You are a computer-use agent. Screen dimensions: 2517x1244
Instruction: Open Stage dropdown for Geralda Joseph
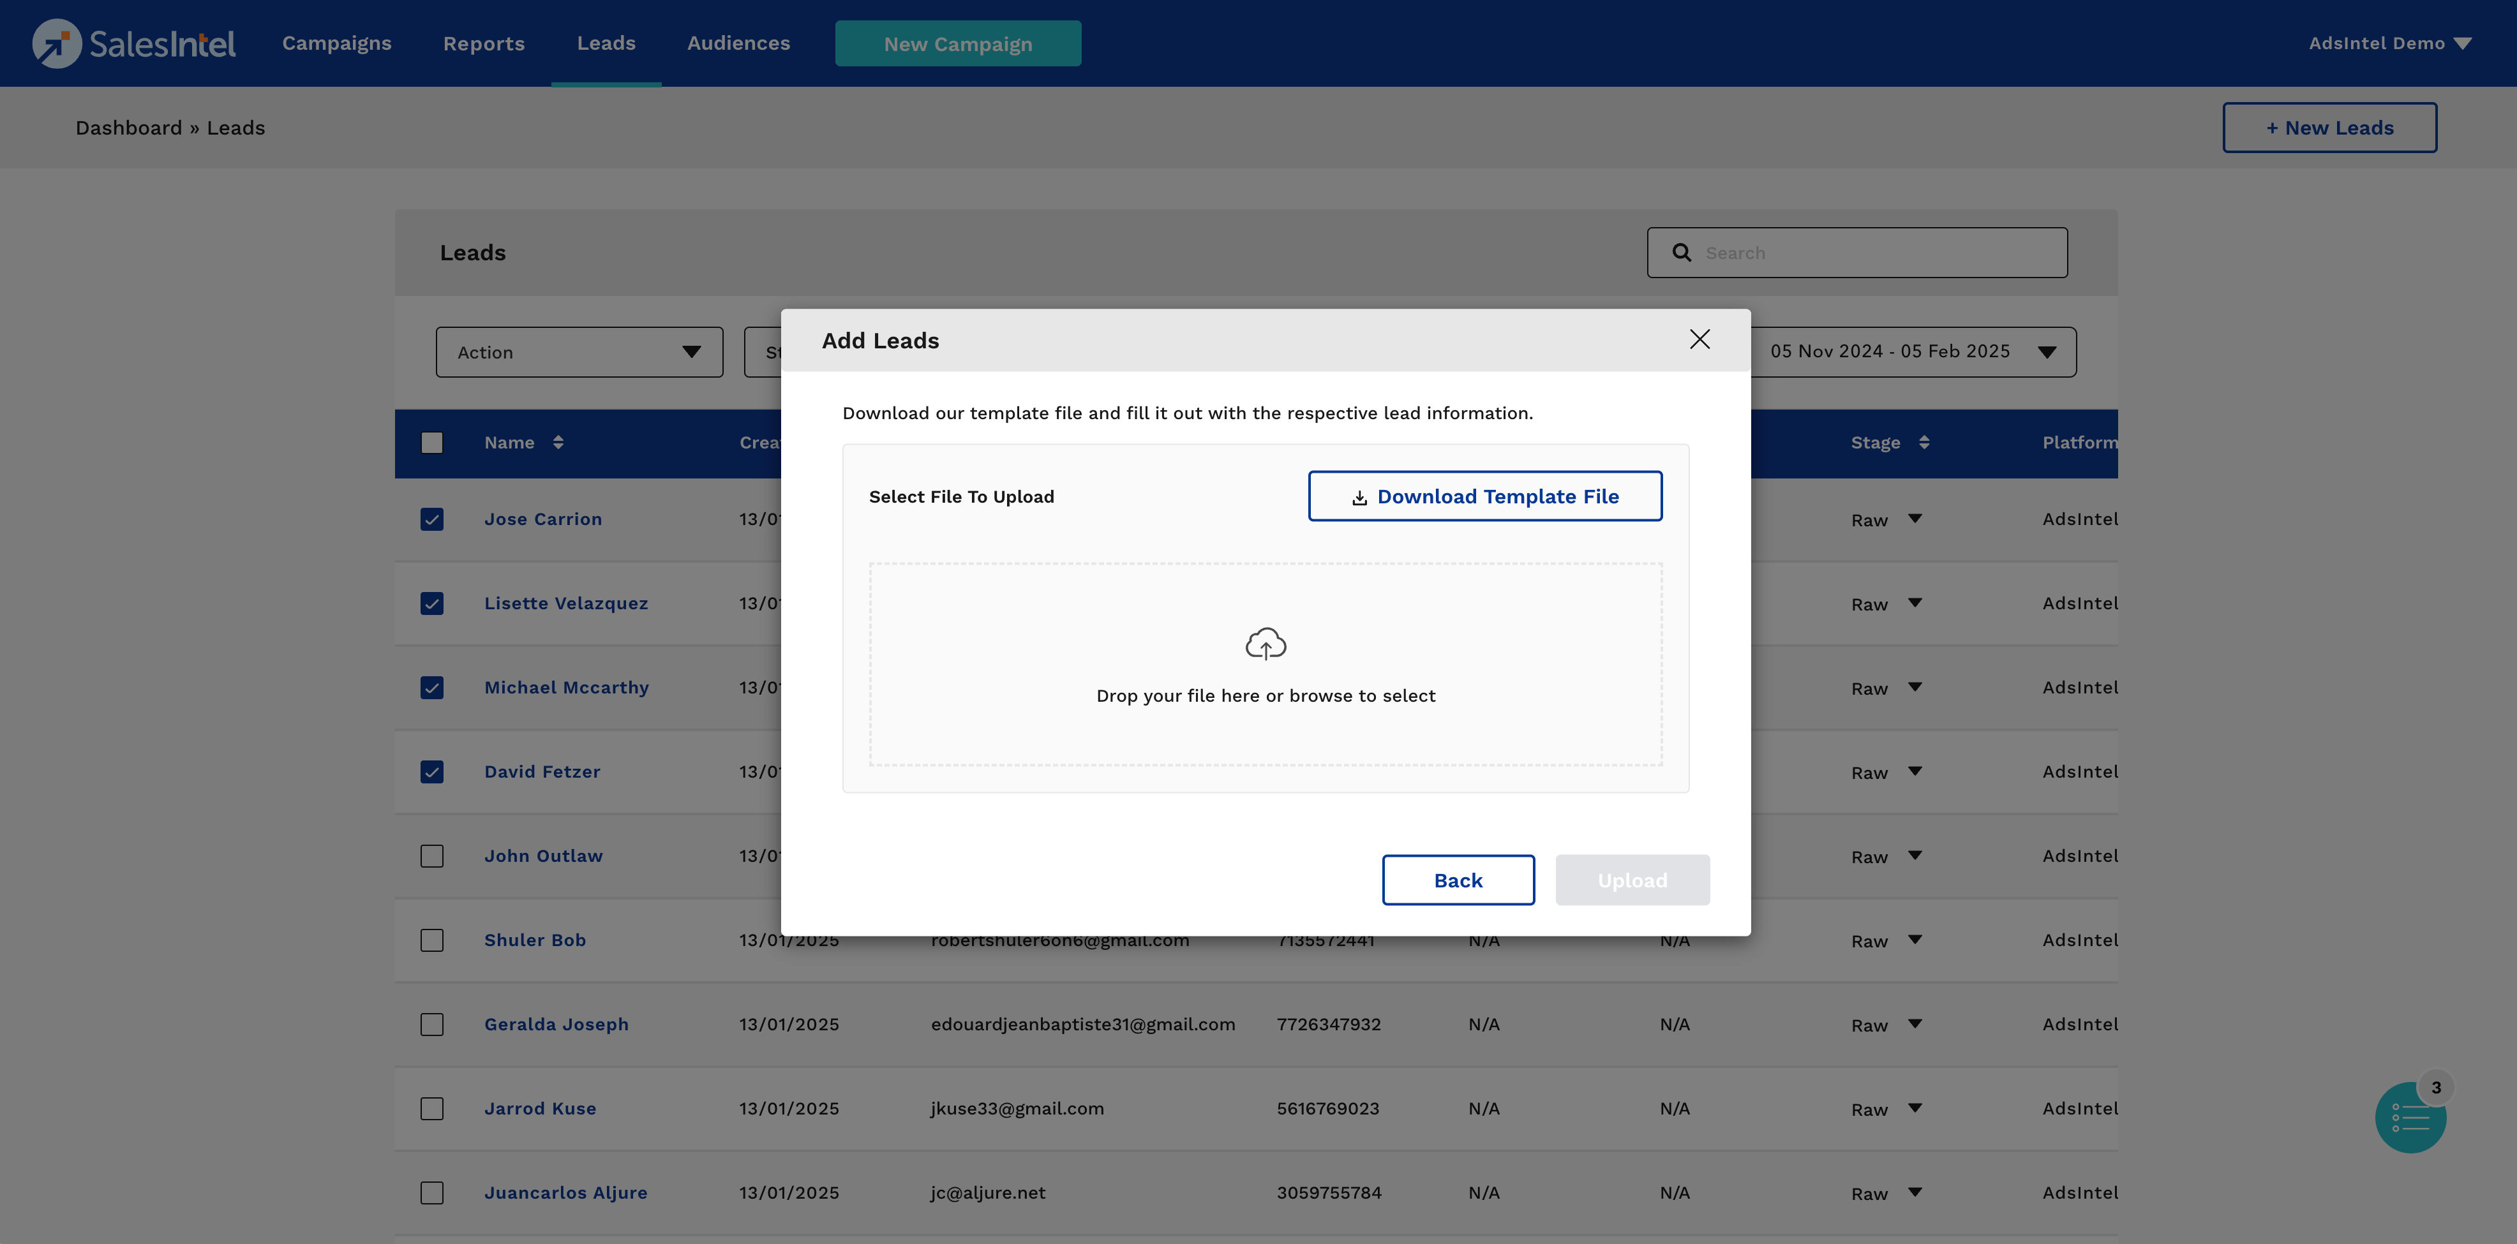[x=1914, y=1025]
